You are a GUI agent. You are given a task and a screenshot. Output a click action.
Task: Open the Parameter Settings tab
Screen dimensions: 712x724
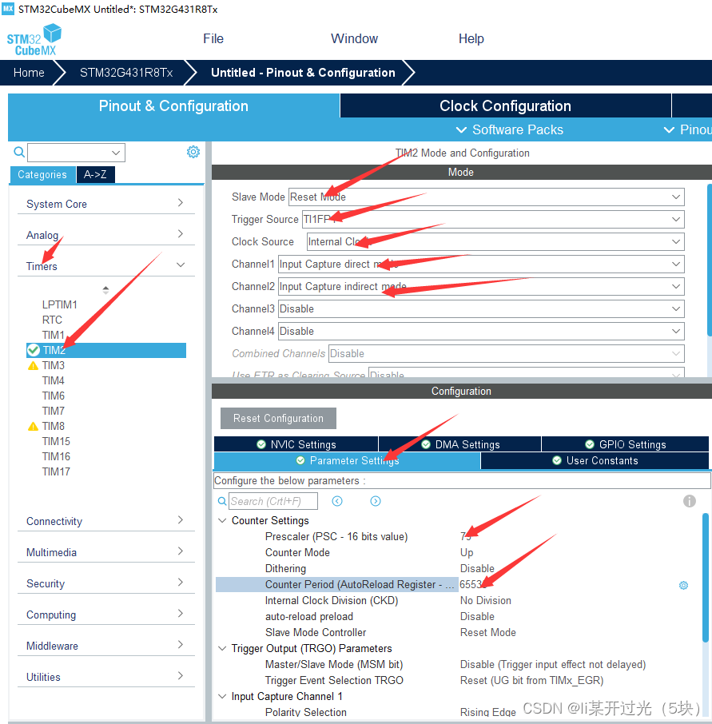click(347, 461)
